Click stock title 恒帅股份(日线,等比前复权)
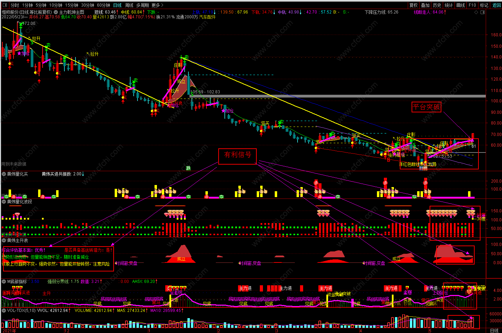Screen dimensions: 502x333 (x=27, y=12)
